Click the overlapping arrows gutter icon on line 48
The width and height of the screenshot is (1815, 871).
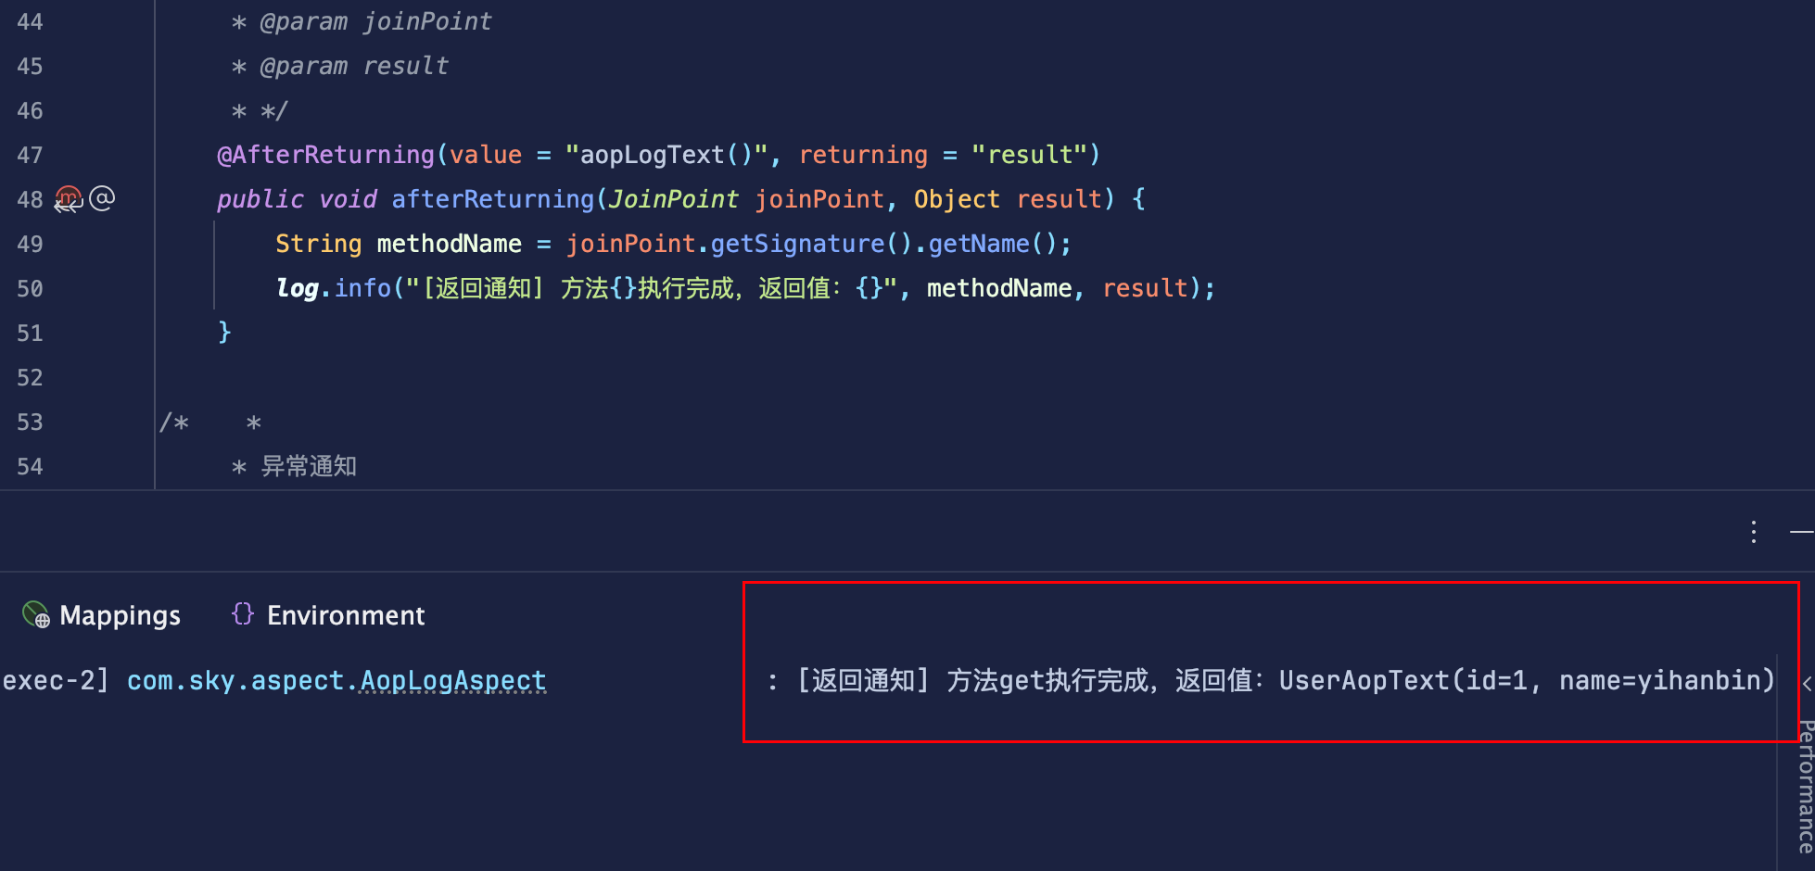click(x=66, y=206)
